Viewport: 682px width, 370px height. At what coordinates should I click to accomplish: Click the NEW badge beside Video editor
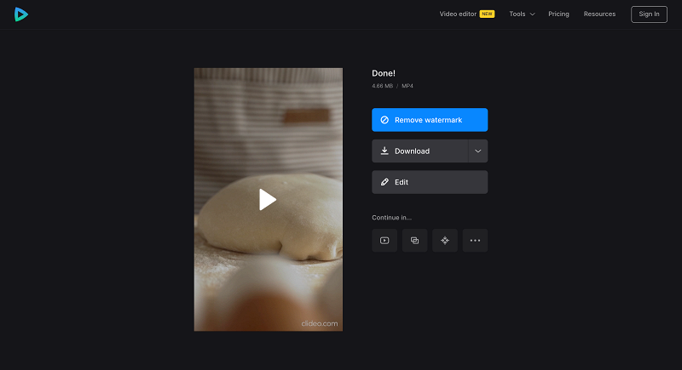pos(487,14)
